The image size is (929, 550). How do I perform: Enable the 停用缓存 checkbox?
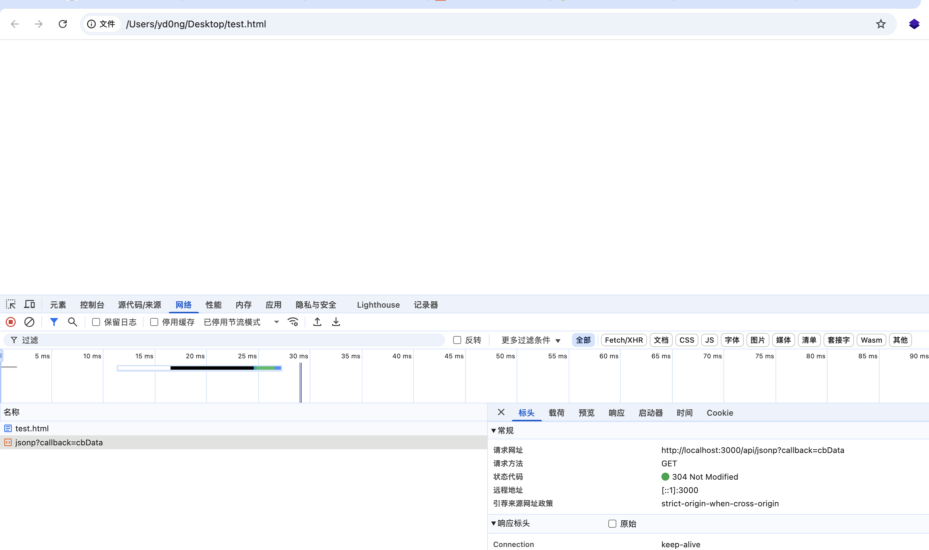(154, 322)
